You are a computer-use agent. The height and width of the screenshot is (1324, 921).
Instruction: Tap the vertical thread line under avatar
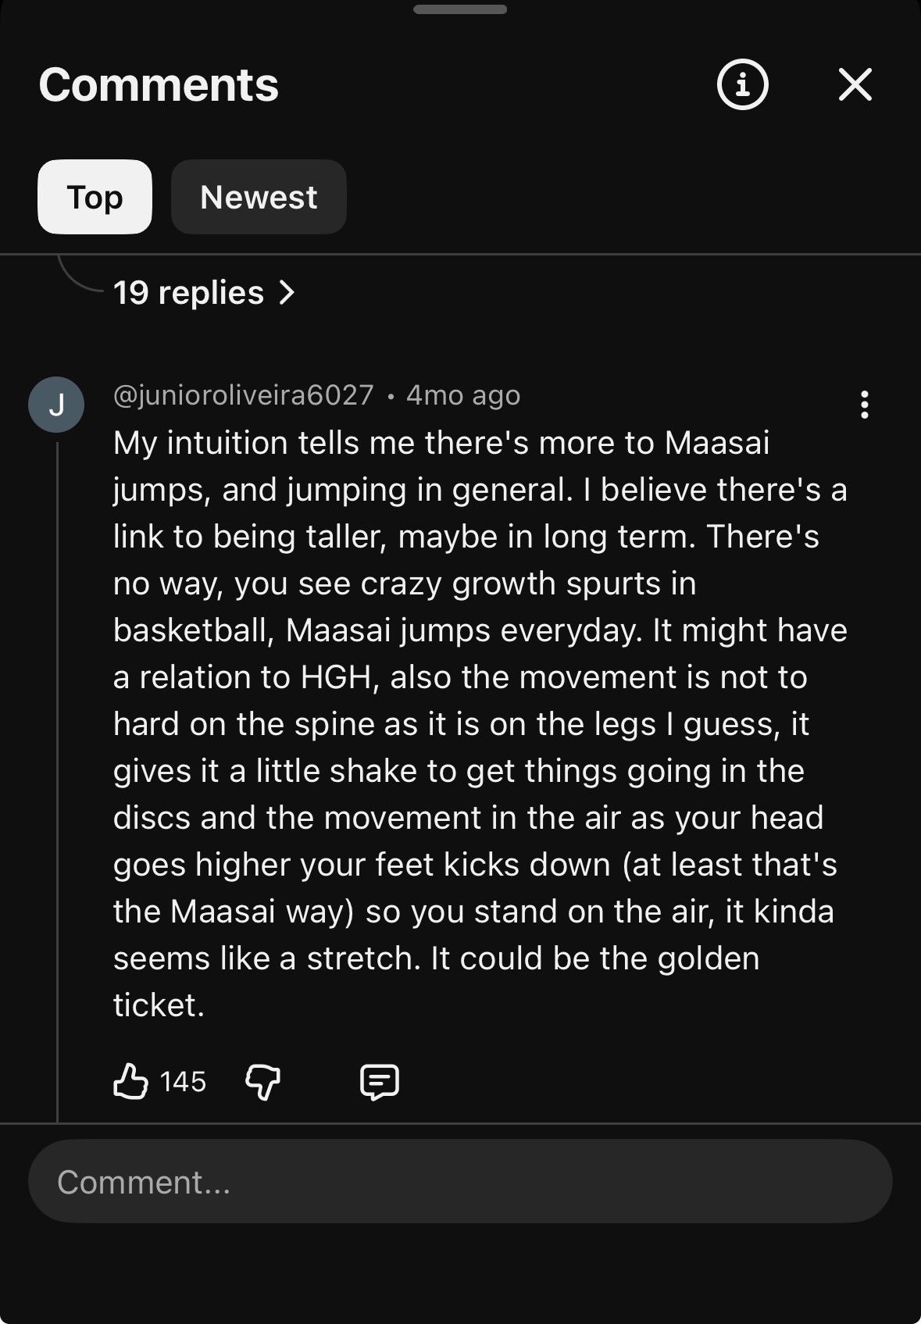coord(57,781)
